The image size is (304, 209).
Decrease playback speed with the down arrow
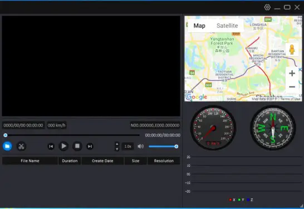pyautogui.click(x=117, y=149)
